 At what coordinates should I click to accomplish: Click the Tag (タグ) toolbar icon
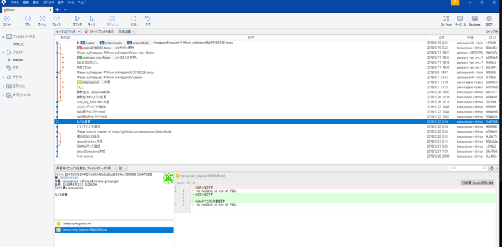[147, 19]
